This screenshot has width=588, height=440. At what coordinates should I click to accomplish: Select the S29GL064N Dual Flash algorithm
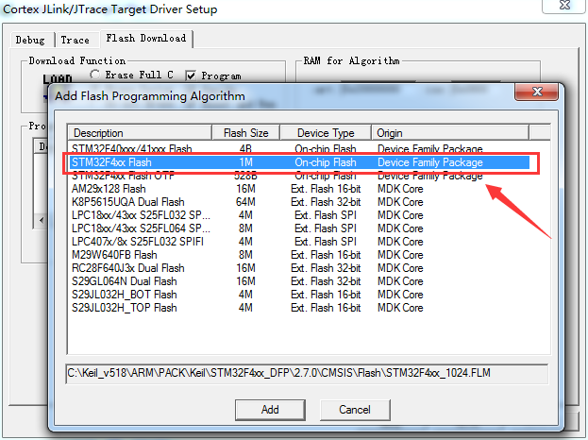click(x=299, y=281)
